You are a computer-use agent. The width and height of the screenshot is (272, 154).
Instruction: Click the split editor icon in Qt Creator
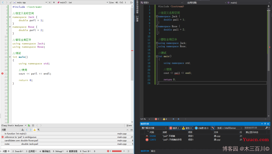coord(131,2)
